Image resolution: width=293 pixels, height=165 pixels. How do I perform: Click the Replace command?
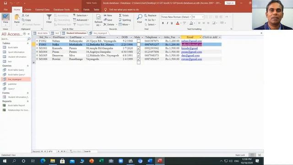click(x=151, y=15)
